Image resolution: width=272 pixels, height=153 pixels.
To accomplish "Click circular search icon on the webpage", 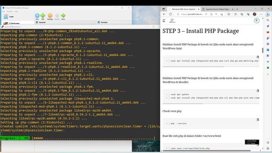I will click(257, 20).
